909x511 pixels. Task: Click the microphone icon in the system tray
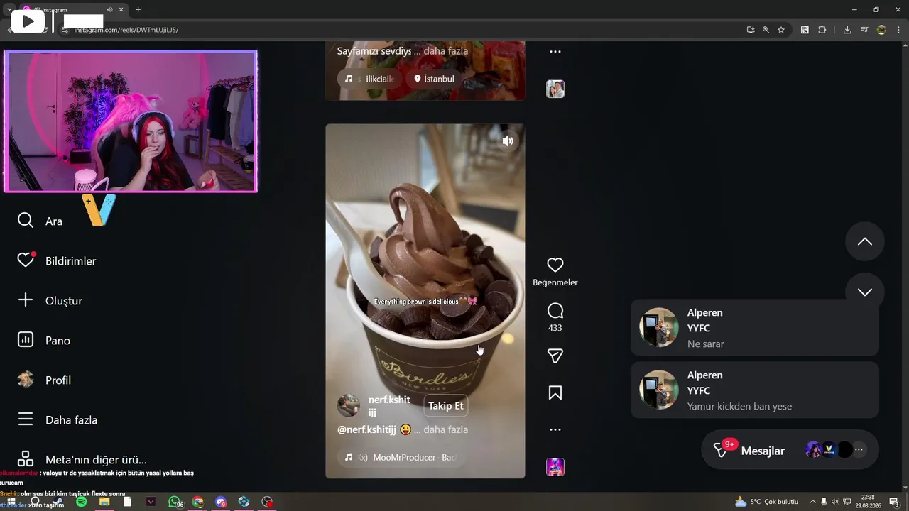click(824, 502)
